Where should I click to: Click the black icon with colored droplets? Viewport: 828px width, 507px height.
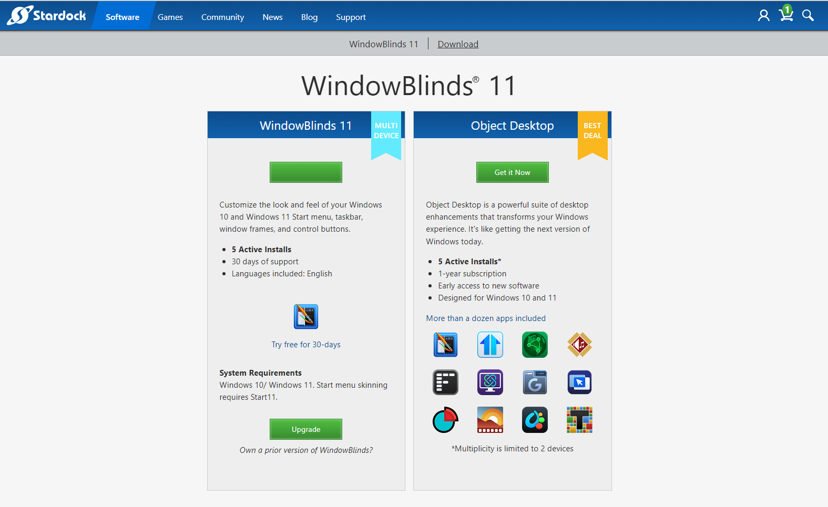(535, 420)
